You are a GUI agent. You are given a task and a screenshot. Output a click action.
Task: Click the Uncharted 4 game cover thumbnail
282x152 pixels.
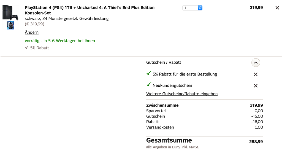pyautogui.click(x=10, y=25)
